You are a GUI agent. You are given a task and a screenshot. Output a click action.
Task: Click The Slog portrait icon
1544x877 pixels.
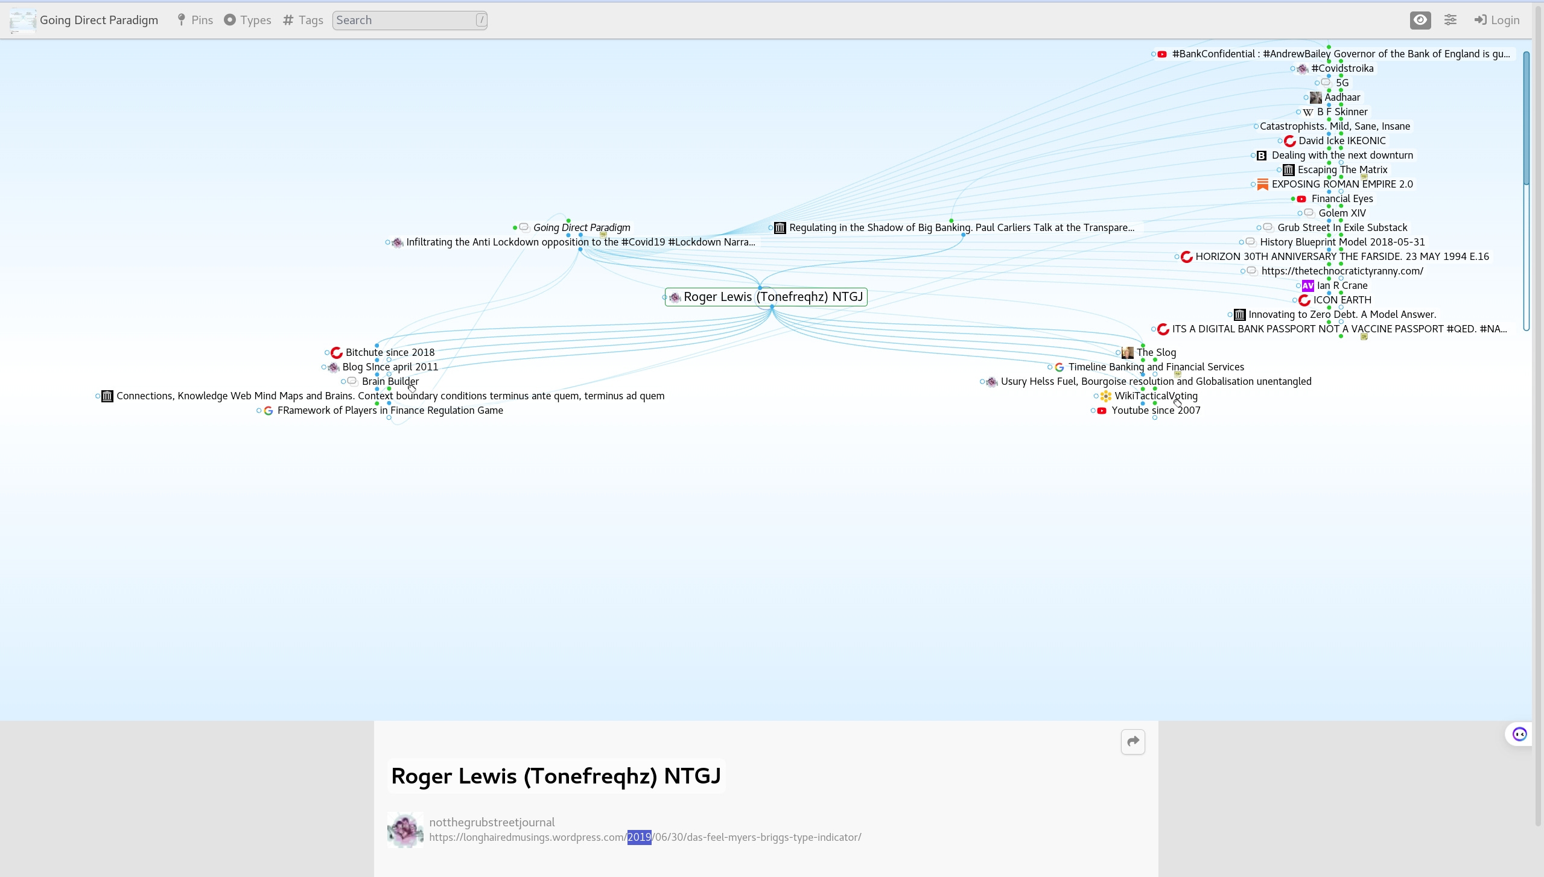point(1127,353)
